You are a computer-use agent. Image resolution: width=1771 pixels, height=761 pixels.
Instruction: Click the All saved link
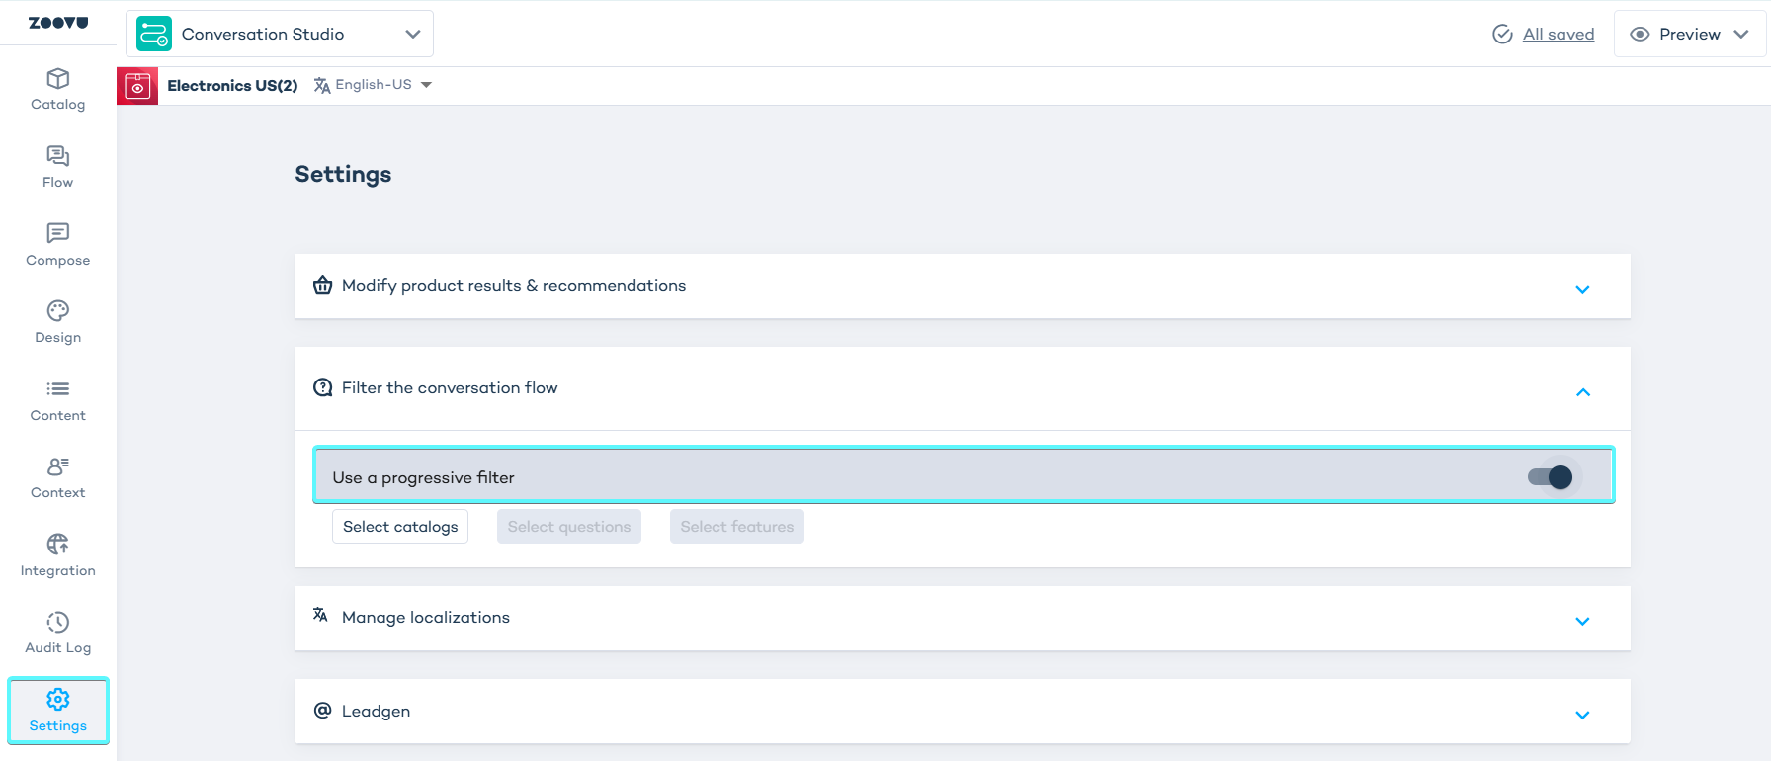pos(1558,34)
